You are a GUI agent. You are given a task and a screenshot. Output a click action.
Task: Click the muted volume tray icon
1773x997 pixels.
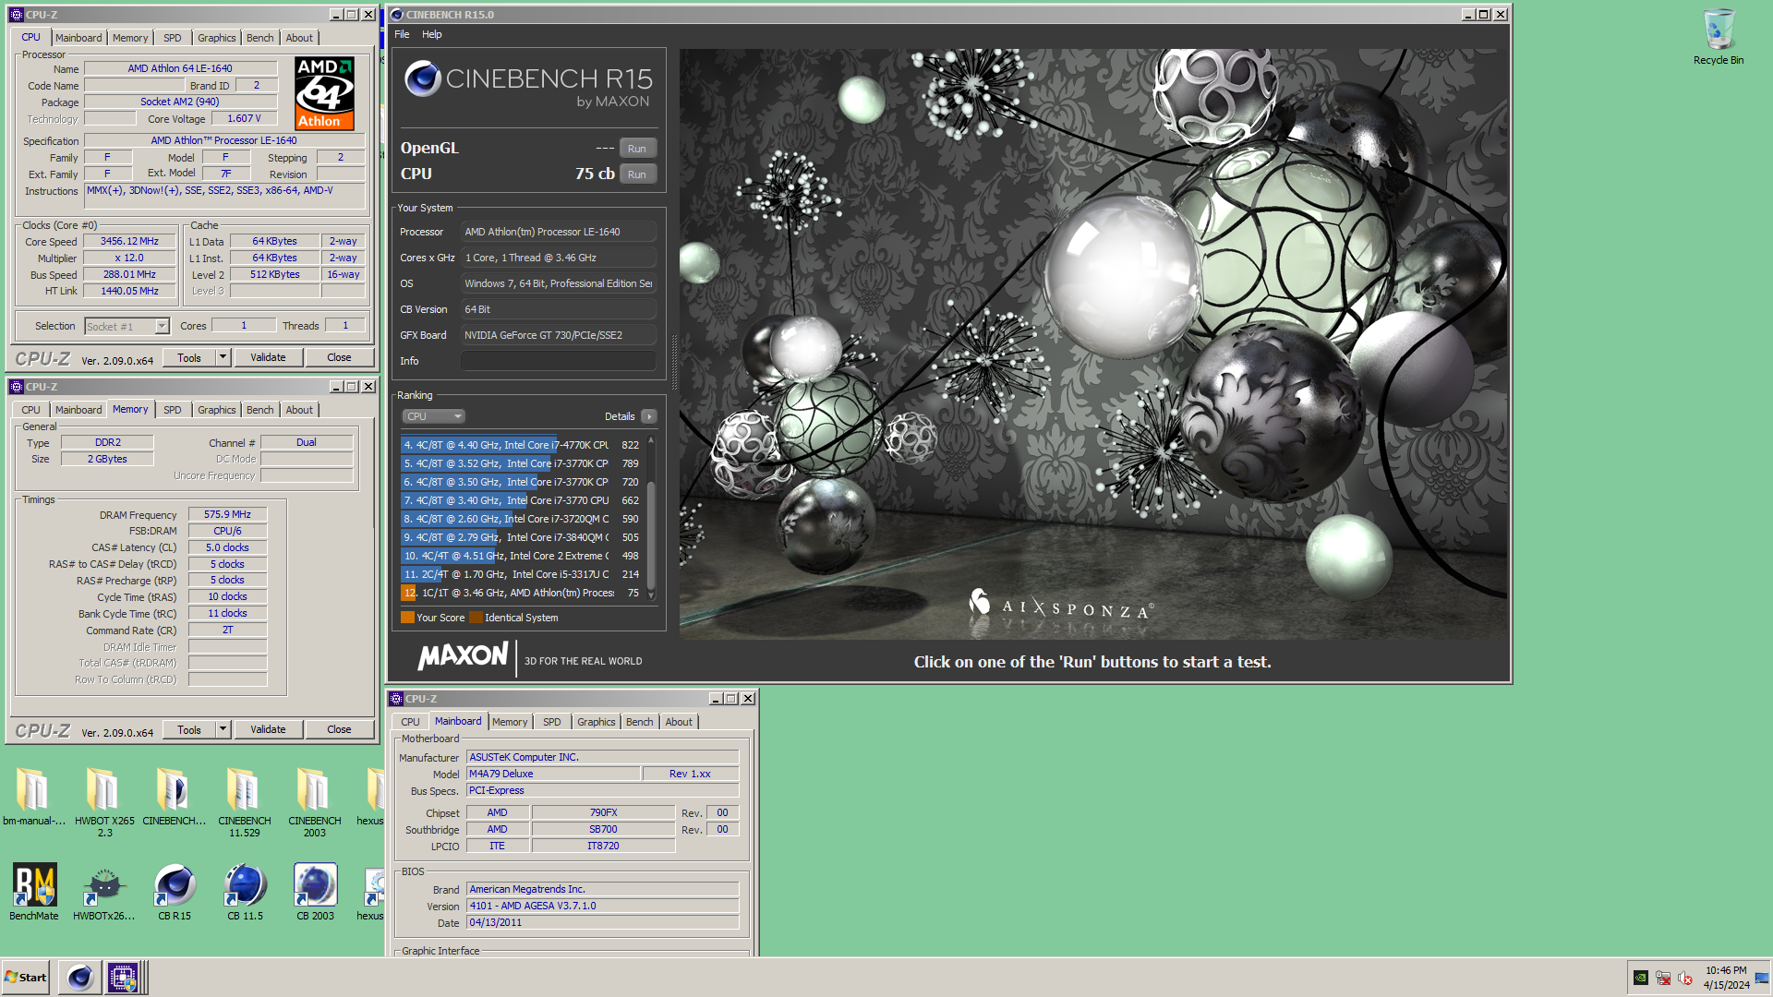pos(1685,978)
